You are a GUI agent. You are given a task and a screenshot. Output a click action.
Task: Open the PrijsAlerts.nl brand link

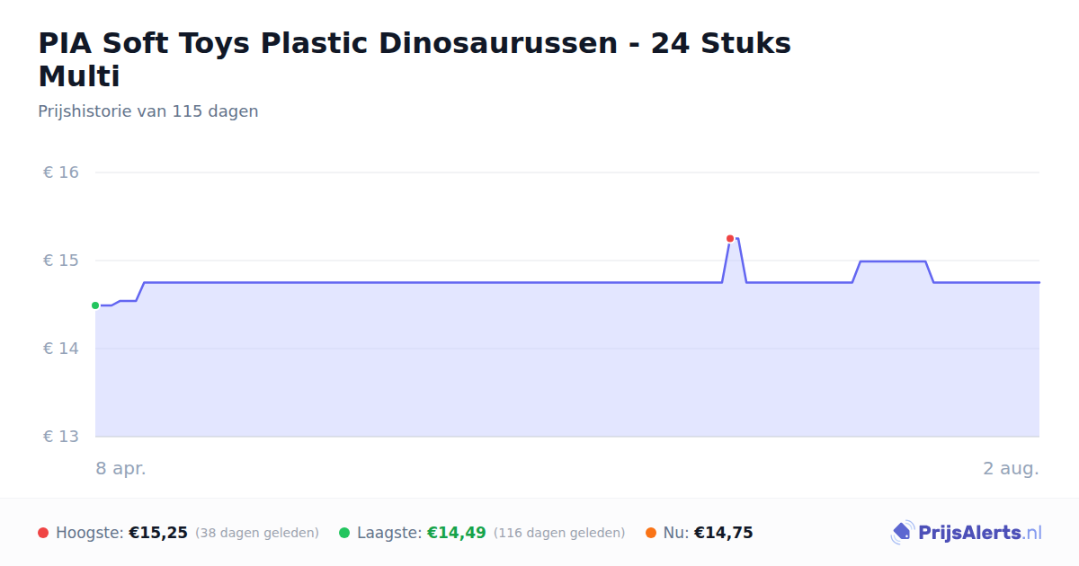(x=967, y=533)
